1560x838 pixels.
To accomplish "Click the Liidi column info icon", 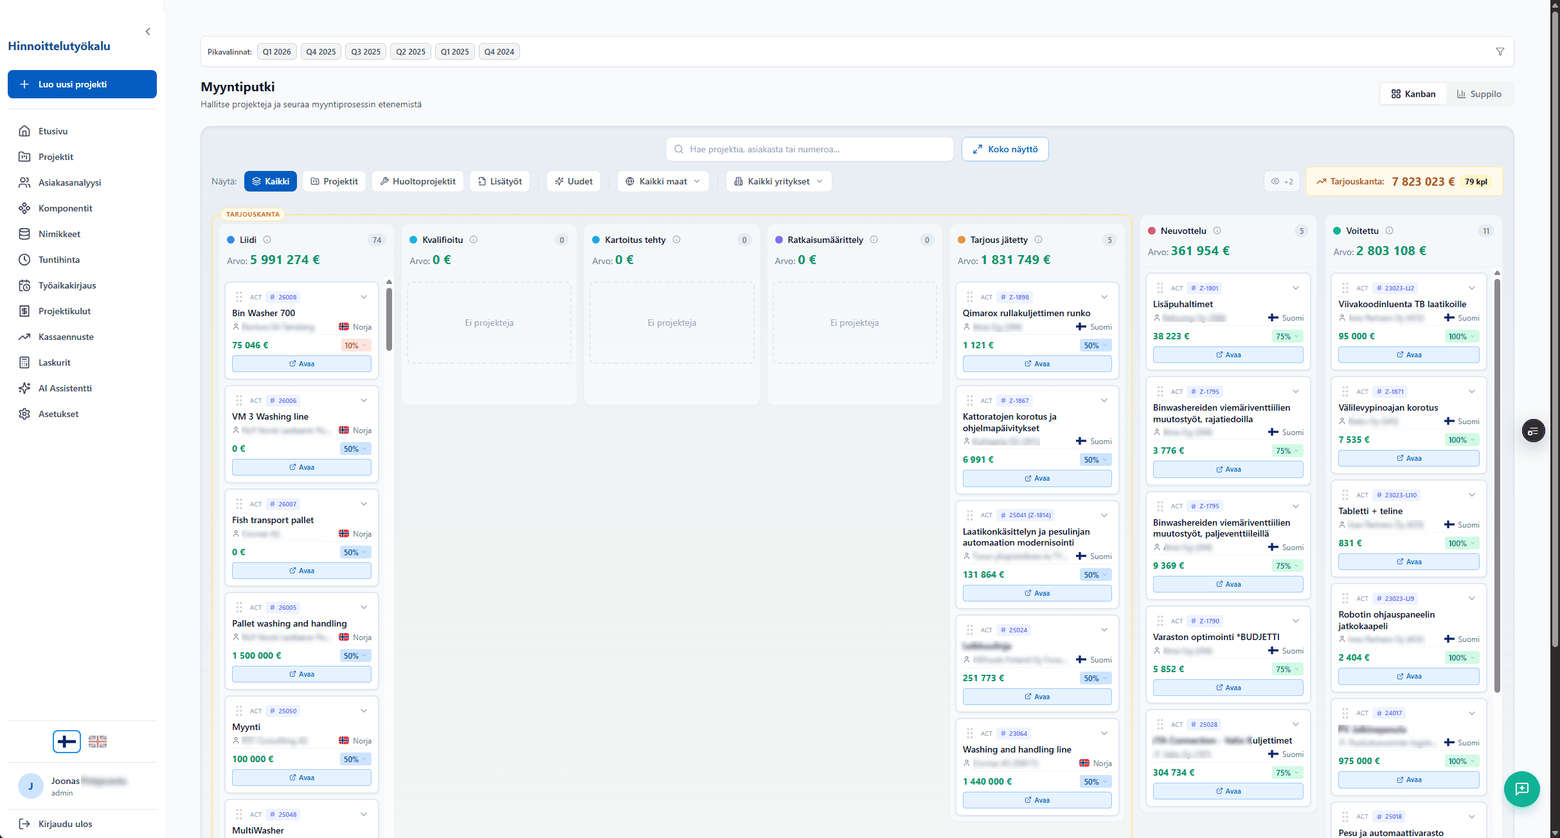I will pyautogui.click(x=267, y=240).
